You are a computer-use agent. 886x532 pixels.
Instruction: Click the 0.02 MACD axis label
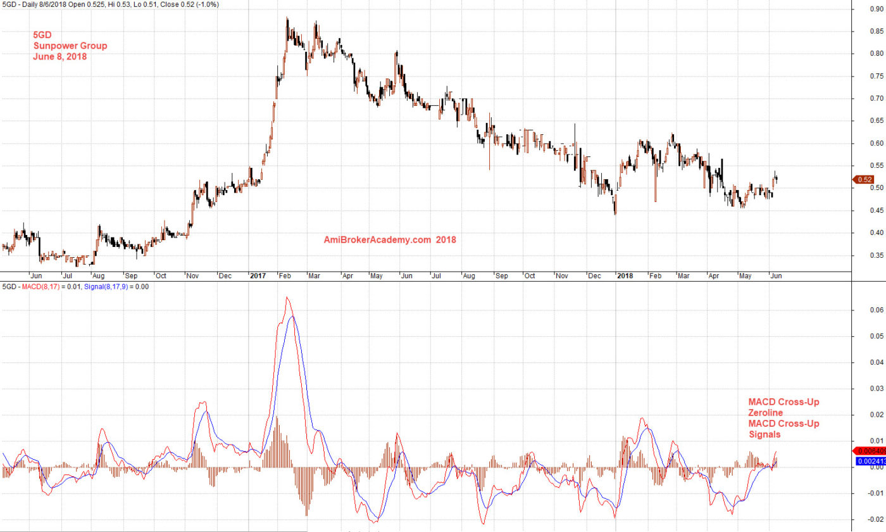coord(877,415)
